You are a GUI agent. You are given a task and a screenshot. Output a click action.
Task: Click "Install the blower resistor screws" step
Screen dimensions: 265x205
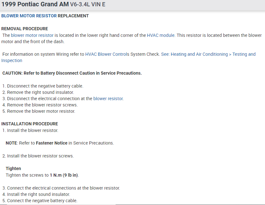click(x=40, y=156)
